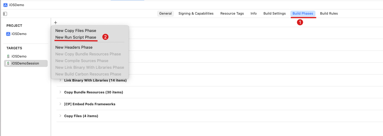Toggle the sidebar panel icon
Screen dimensions: 383x136
5,14
